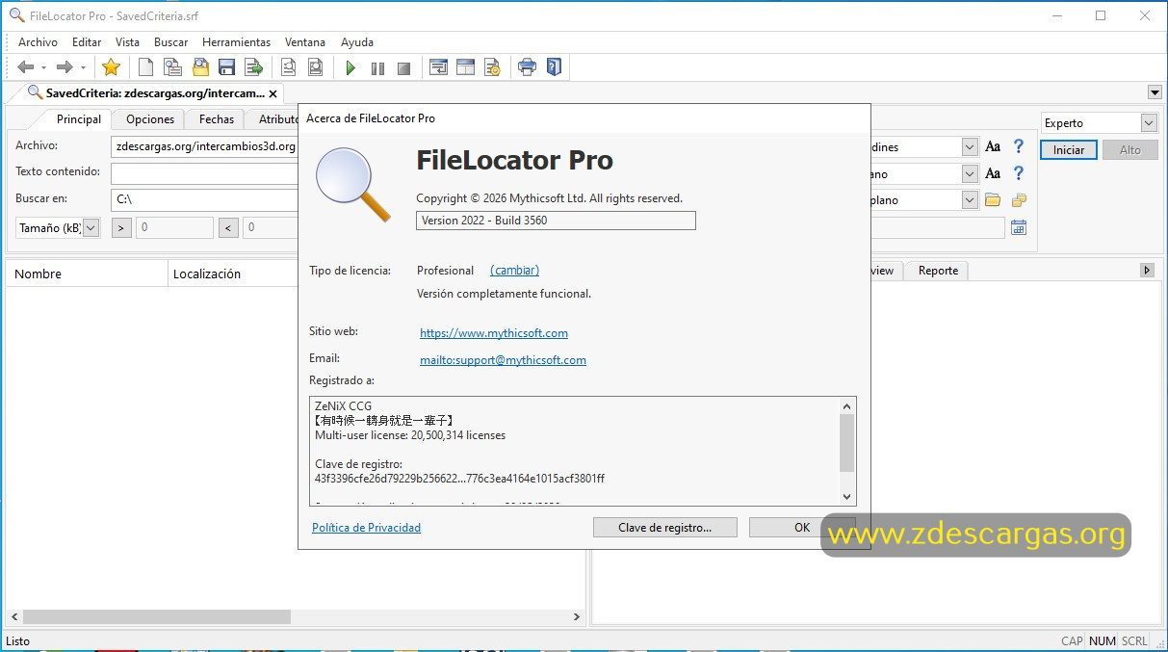Toggle case sensitivity Aa for contained text
This screenshot has width=1168, height=652.
(x=993, y=173)
